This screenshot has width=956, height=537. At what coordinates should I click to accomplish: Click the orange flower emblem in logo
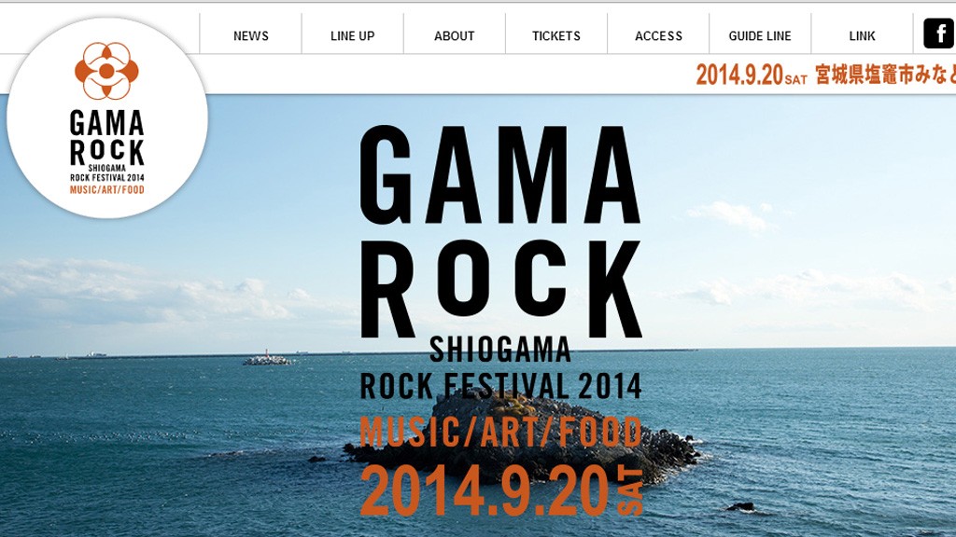(106, 71)
